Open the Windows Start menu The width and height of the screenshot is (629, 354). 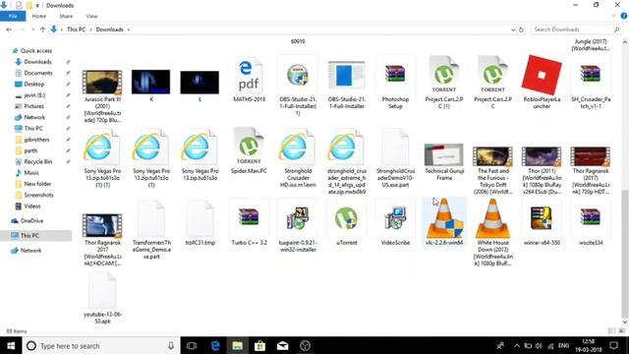[x=11, y=345]
